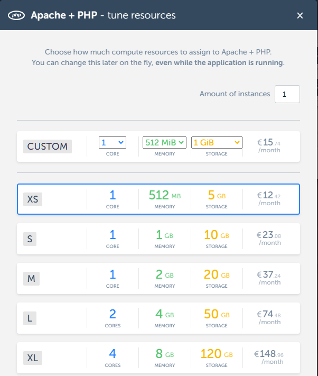Open the custom storage 1 GiB dropdown
This screenshot has width=318, height=376.
point(217,142)
